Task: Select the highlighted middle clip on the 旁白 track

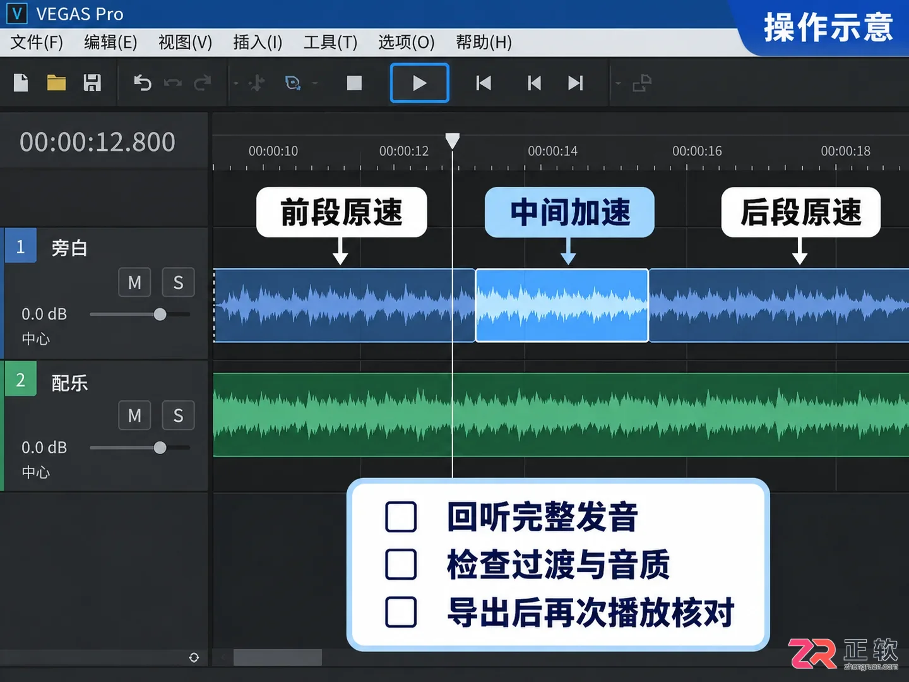Action: coord(562,306)
